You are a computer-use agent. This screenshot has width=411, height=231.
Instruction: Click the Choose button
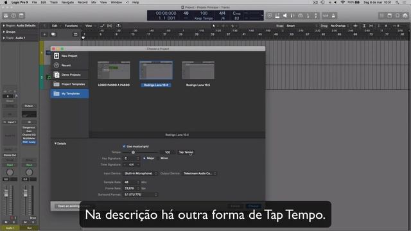tap(253, 206)
